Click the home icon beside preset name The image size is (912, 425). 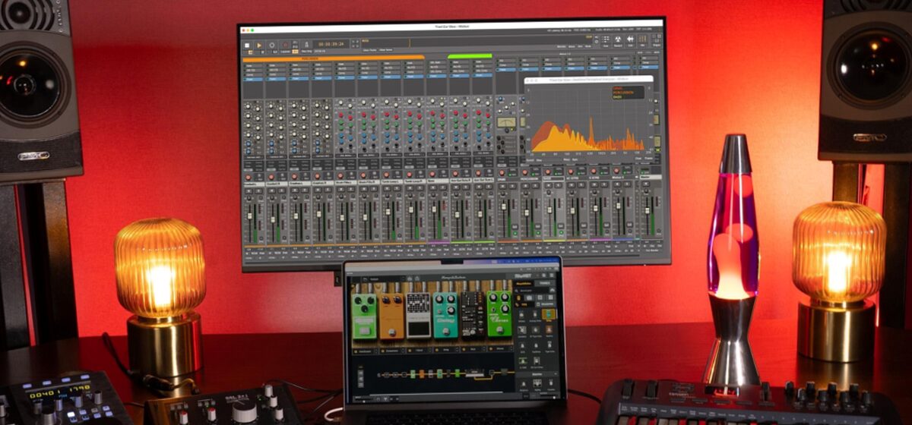417,279
